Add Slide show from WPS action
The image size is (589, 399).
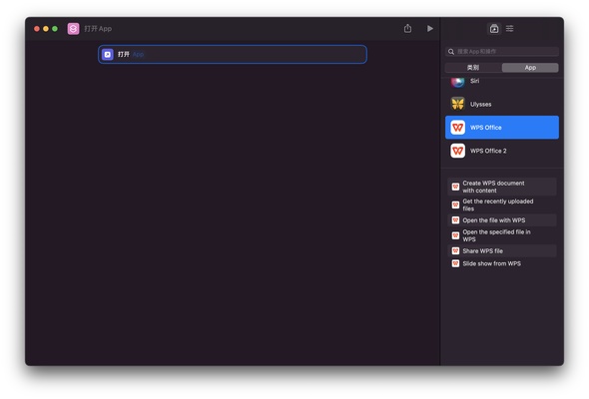click(502, 263)
